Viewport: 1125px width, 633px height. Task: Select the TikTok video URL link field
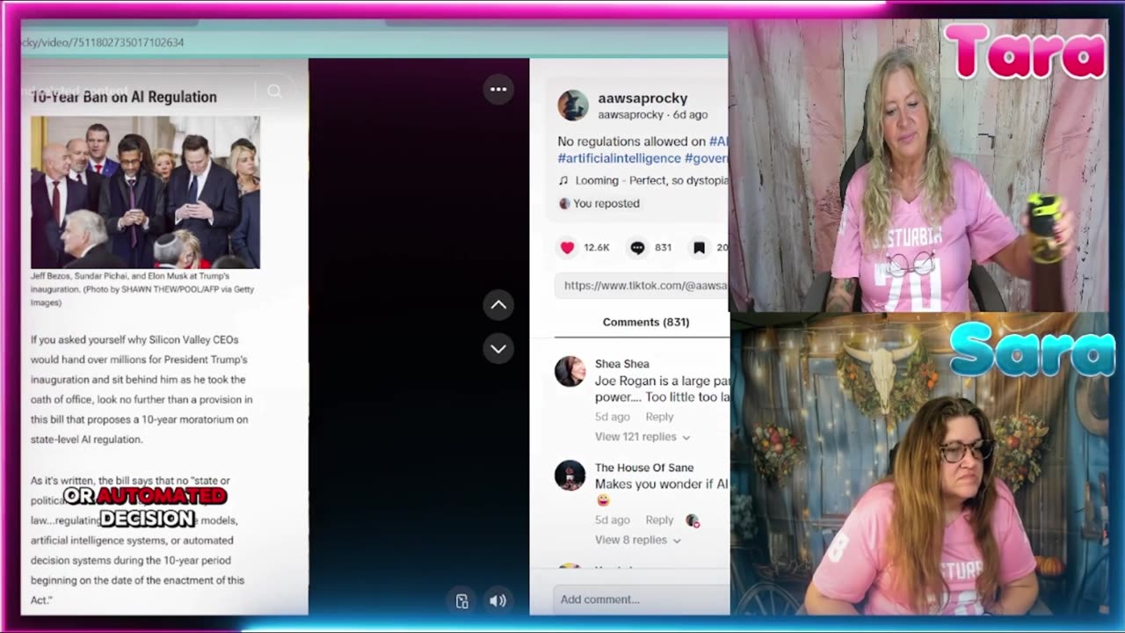642,286
